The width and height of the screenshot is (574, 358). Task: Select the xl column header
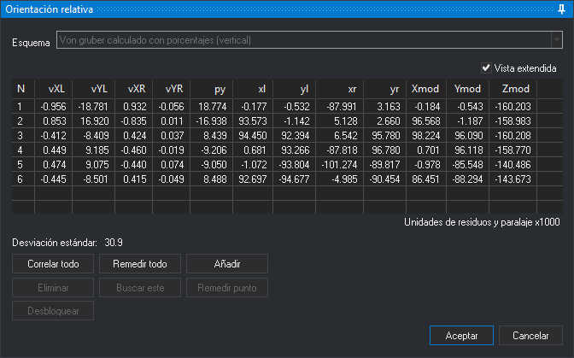(x=253, y=89)
